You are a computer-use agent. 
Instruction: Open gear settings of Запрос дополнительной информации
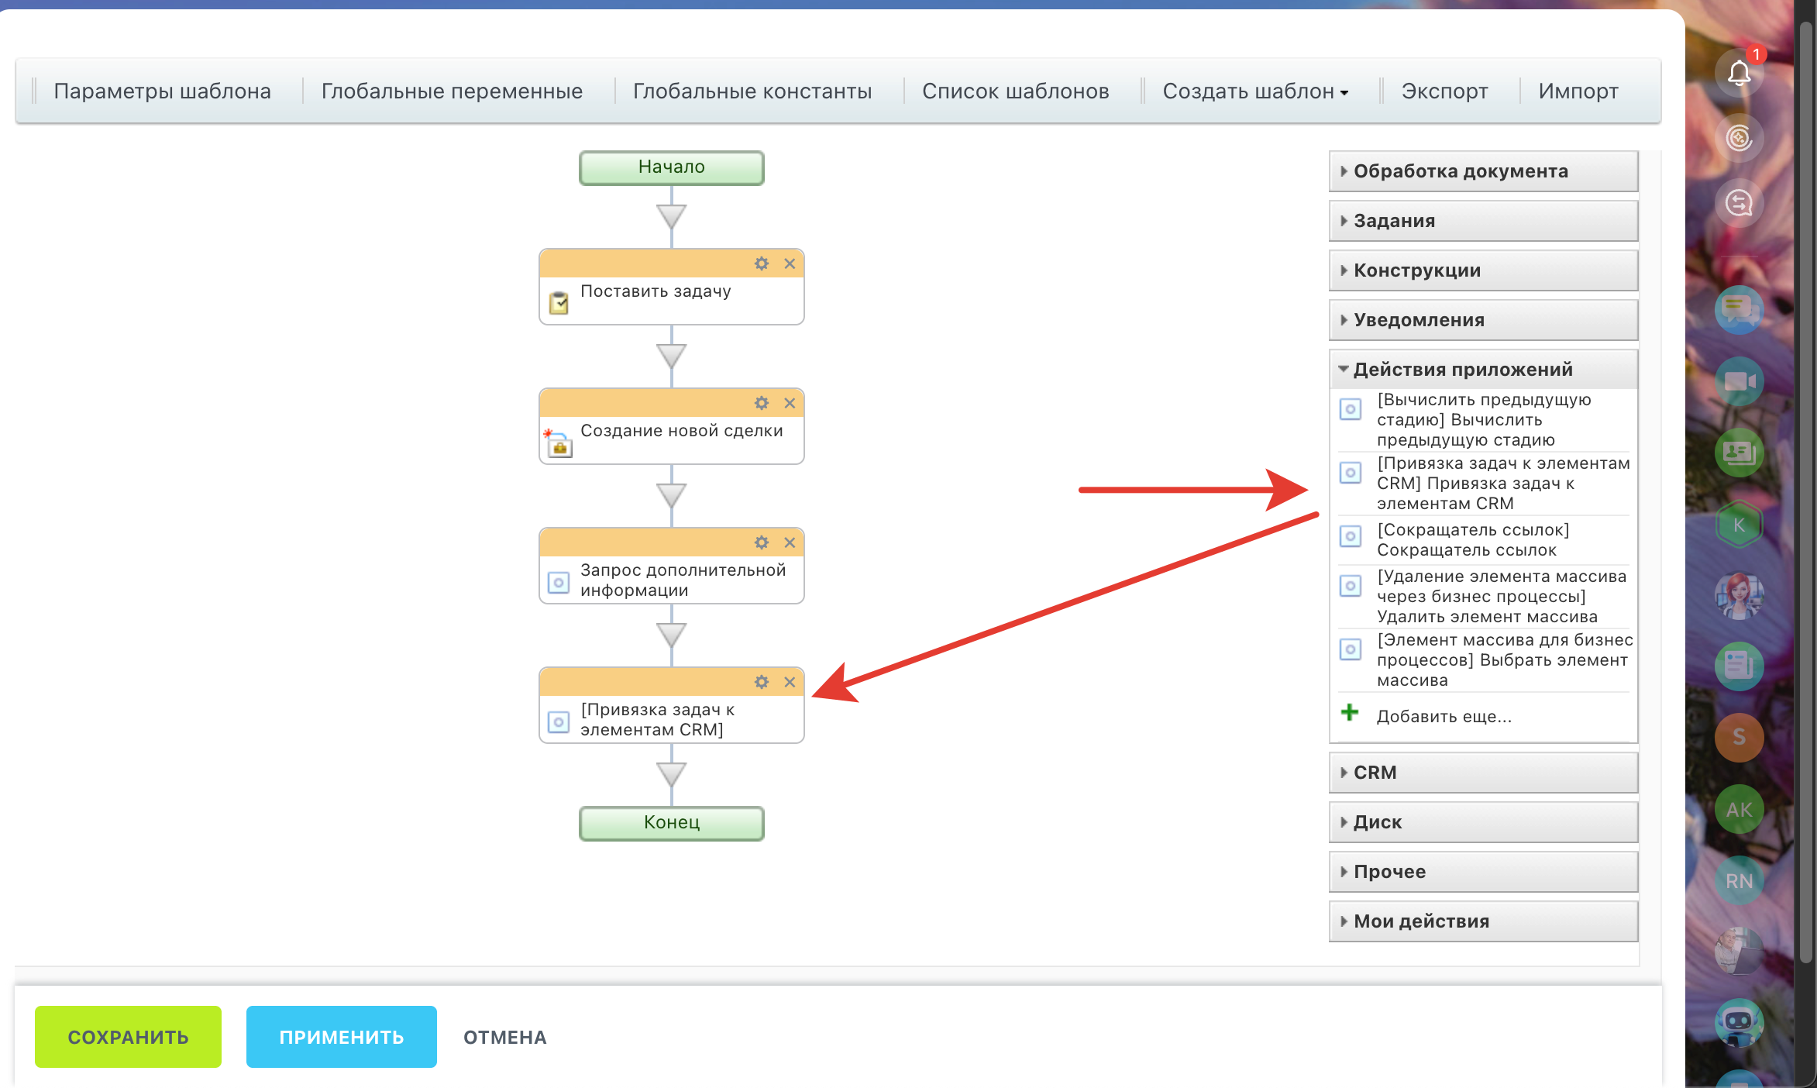(x=762, y=542)
